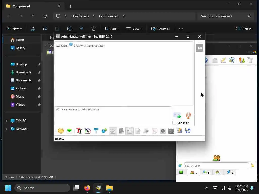Change chat font with the red T icon
This screenshot has height=194, width=259.
click(x=79, y=131)
